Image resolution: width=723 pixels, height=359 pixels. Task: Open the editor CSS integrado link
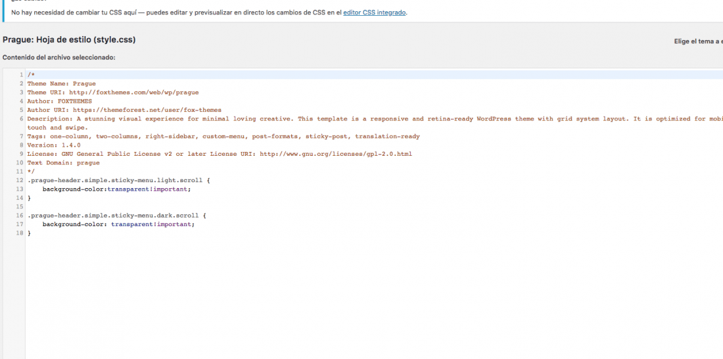click(375, 13)
